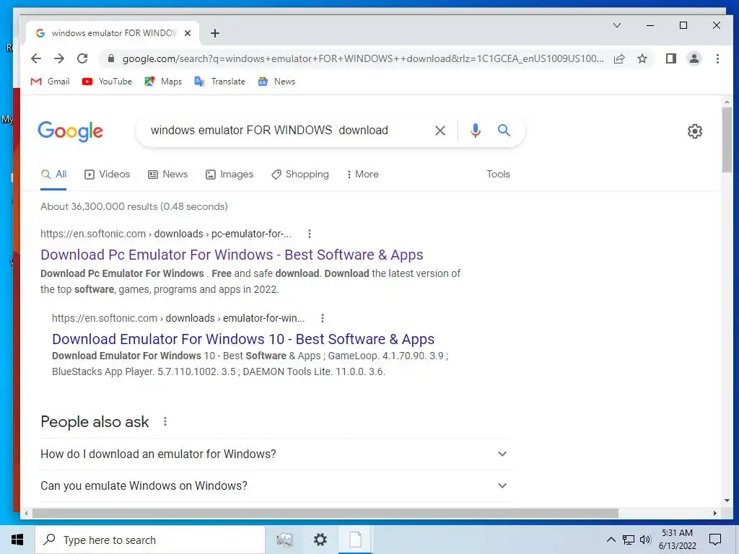Open the taskbar clock and date

tap(677, 540)
